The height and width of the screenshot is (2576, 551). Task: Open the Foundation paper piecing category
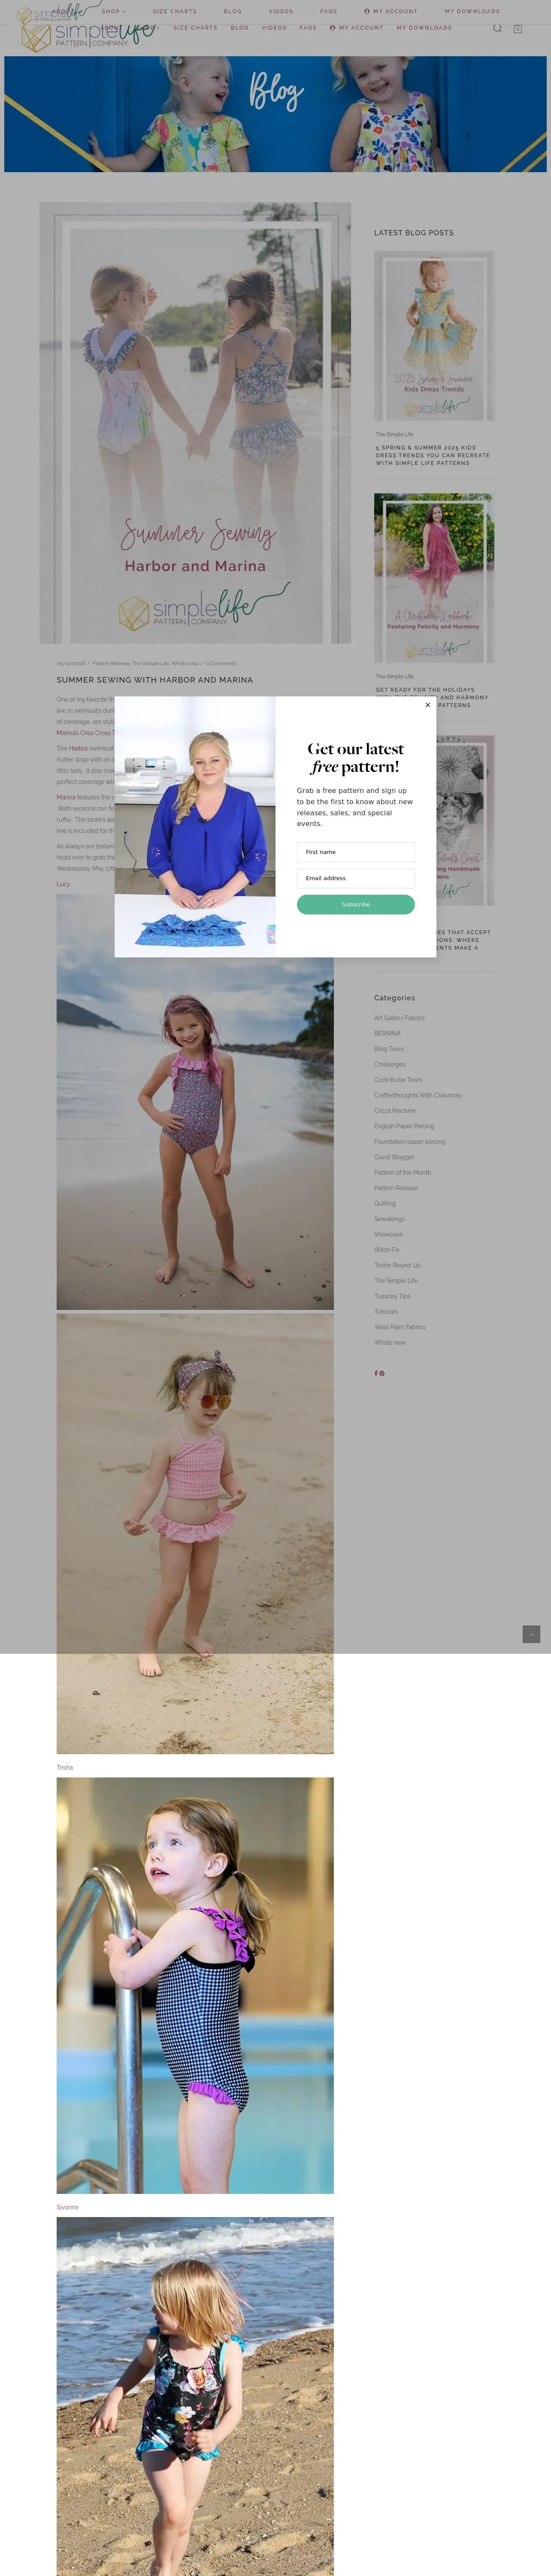click(410, 1141)
